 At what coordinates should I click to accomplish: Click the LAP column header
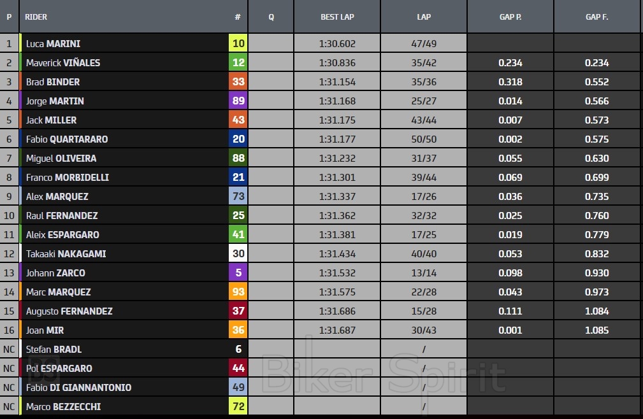click(x=424, y=17)
